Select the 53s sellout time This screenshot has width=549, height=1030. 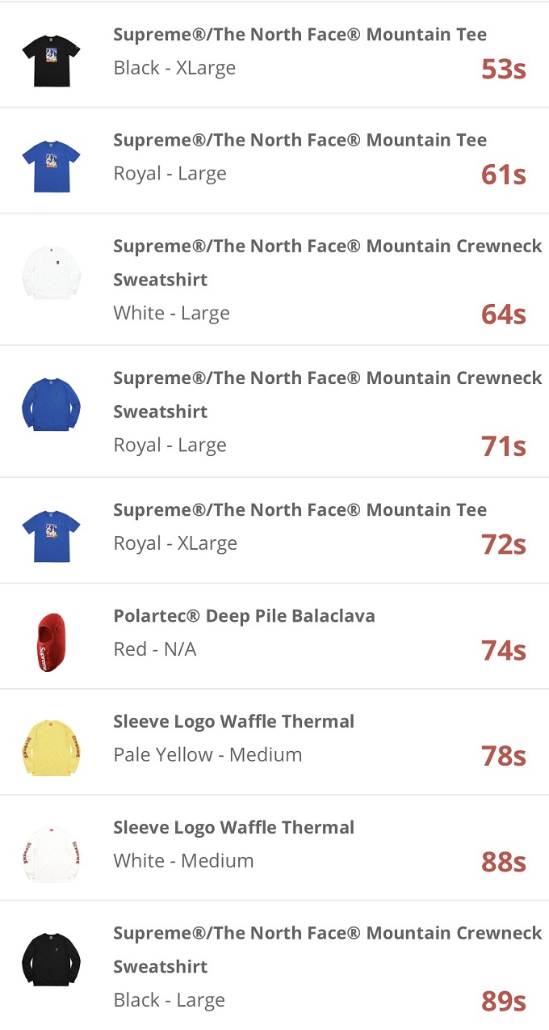(503, 70)
